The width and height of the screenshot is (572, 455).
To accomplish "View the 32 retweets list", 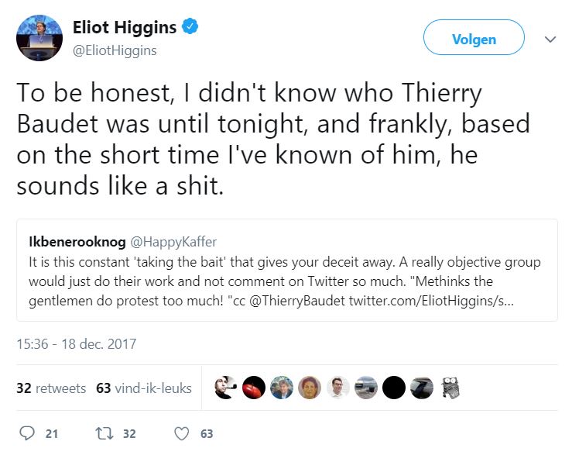I will click(x=51, y=388).
